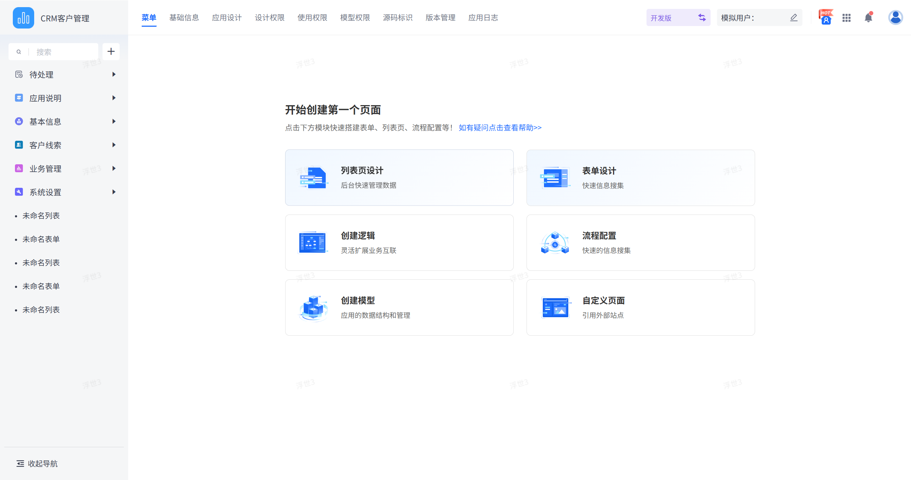
Task: Click the notification bell icon
Action: 868,18
